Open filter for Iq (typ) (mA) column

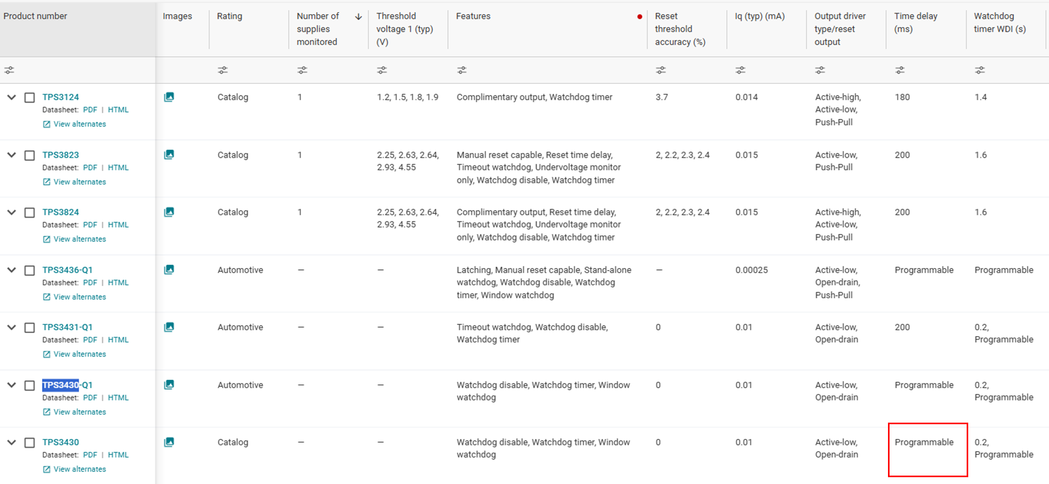(740, 70)
